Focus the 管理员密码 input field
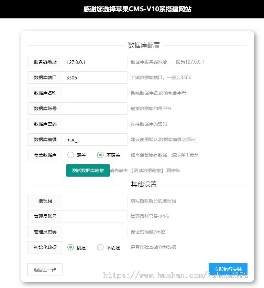Image resolution: width=264 pixels, height=288 pixels. [95, 232]
